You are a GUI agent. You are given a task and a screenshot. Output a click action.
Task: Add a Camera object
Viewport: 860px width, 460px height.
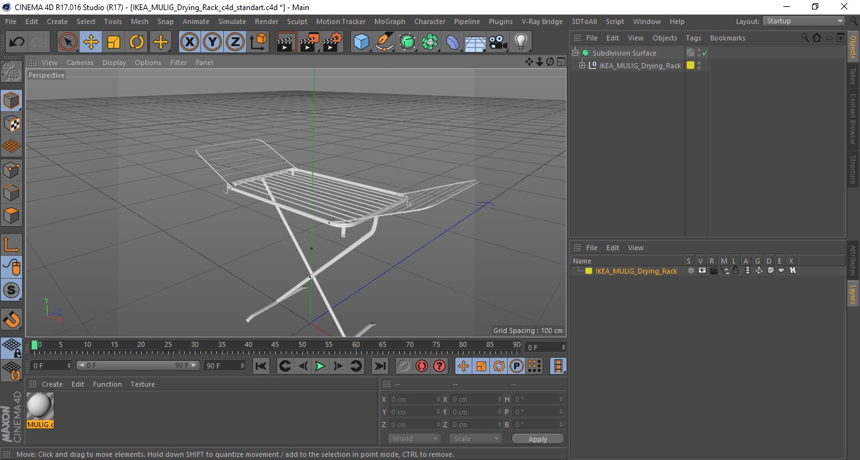498,42
